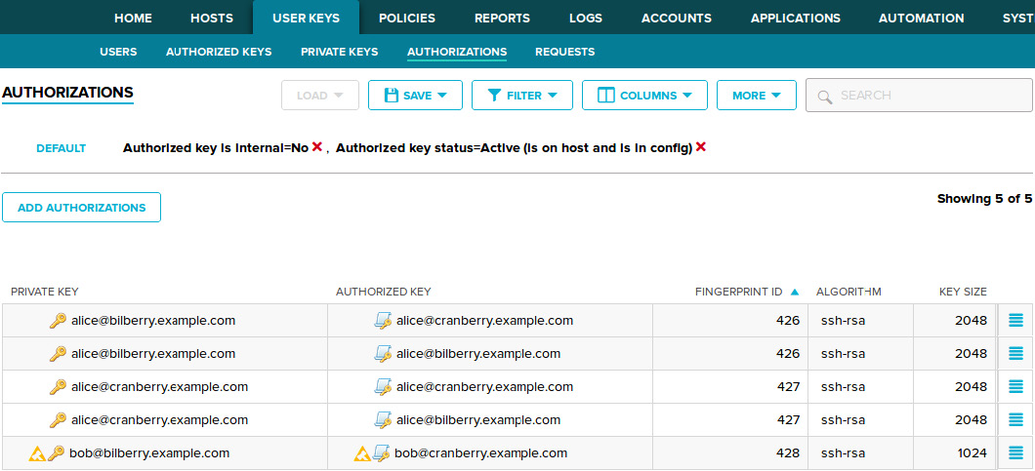Sort by Algorithm column header
The width and height of the screenshot is (1035, 471).
pos(849,292)
